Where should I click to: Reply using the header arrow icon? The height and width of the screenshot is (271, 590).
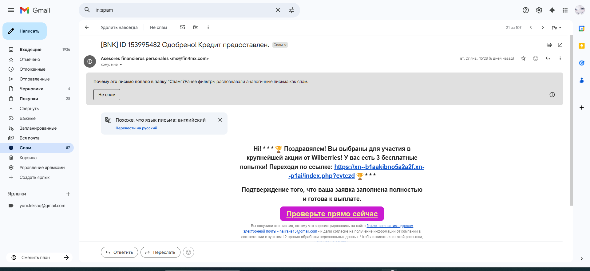(548, 58)
